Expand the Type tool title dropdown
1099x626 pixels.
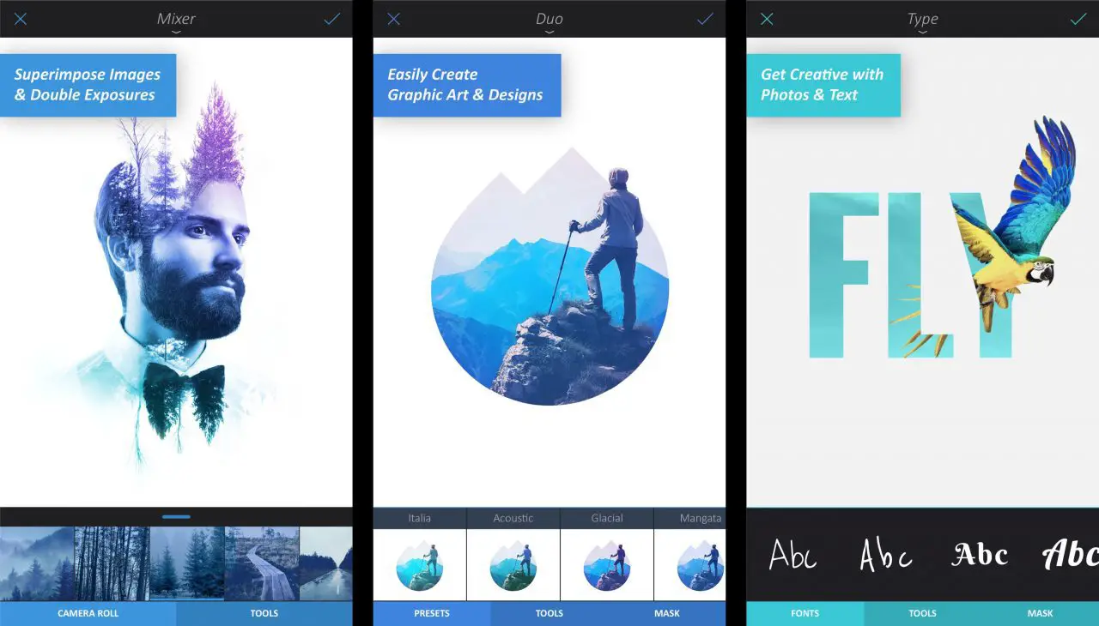tap(923, 21)
